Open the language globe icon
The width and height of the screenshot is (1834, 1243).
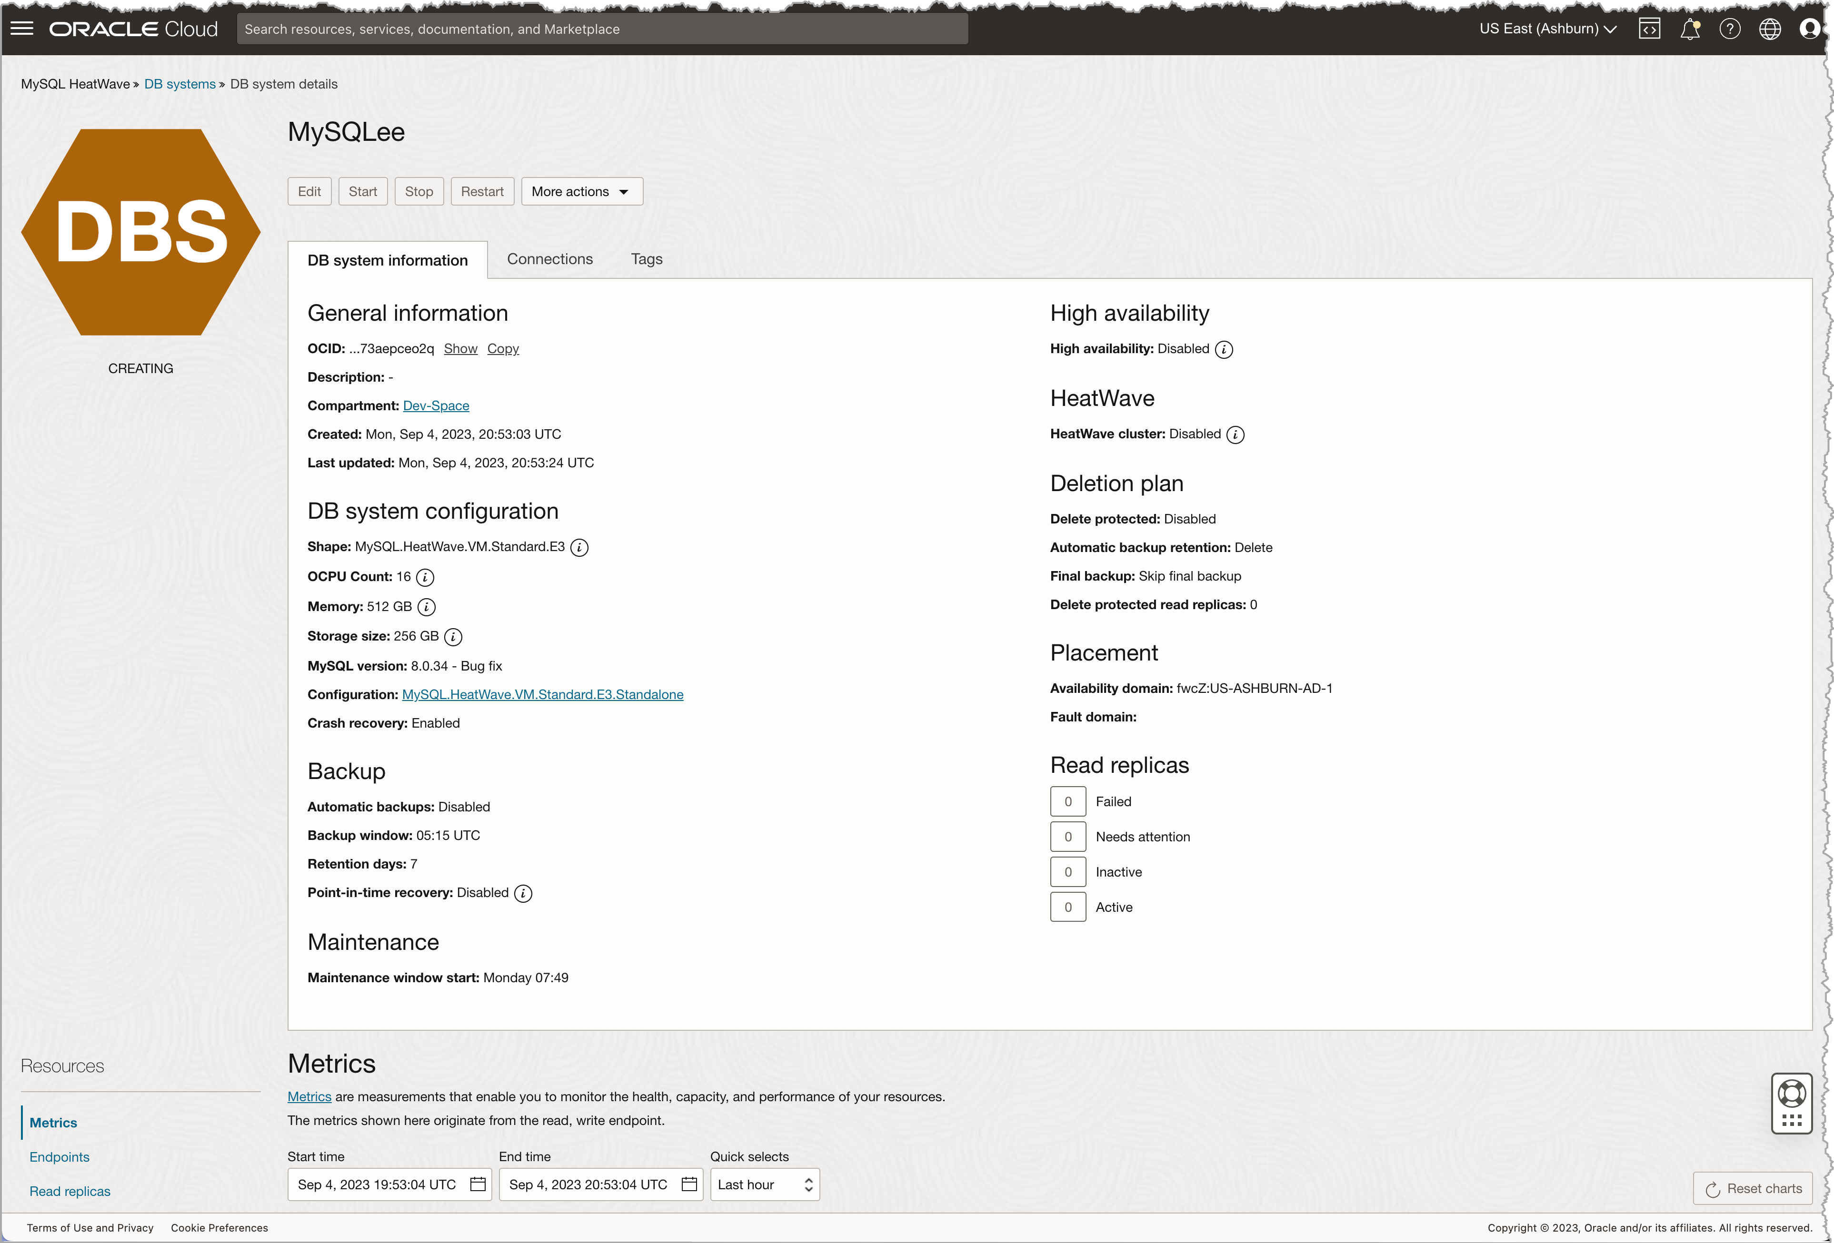(1770, 29)
